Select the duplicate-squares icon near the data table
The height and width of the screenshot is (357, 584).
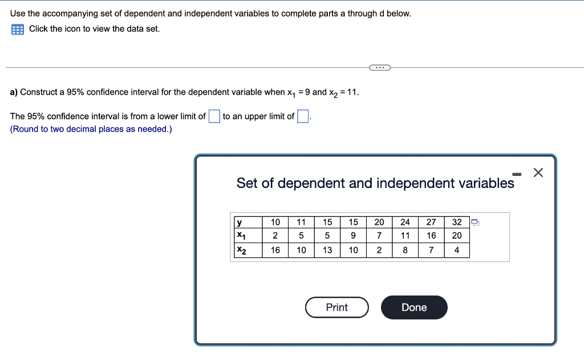(474, 223)
